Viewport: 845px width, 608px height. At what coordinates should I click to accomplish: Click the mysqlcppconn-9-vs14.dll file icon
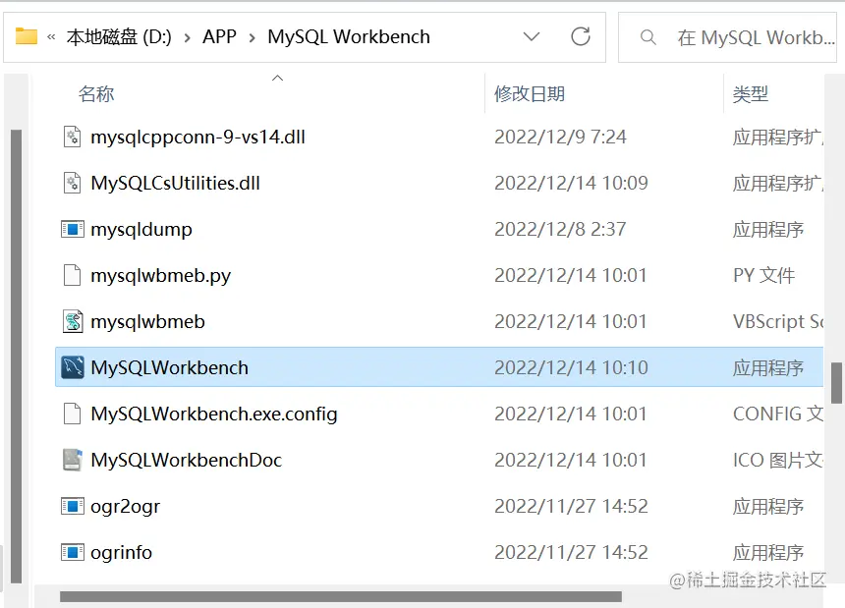pyautogui.click(x=72, y=137)
